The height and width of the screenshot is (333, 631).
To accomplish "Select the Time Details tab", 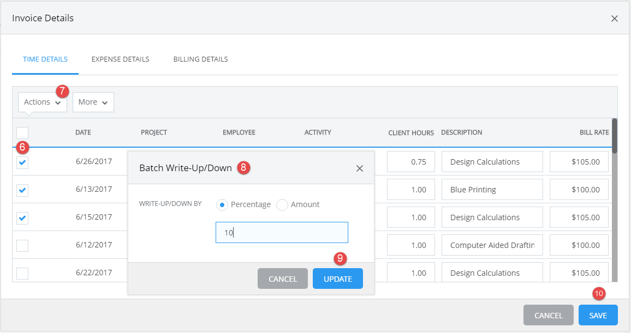I will click(45, 59).
